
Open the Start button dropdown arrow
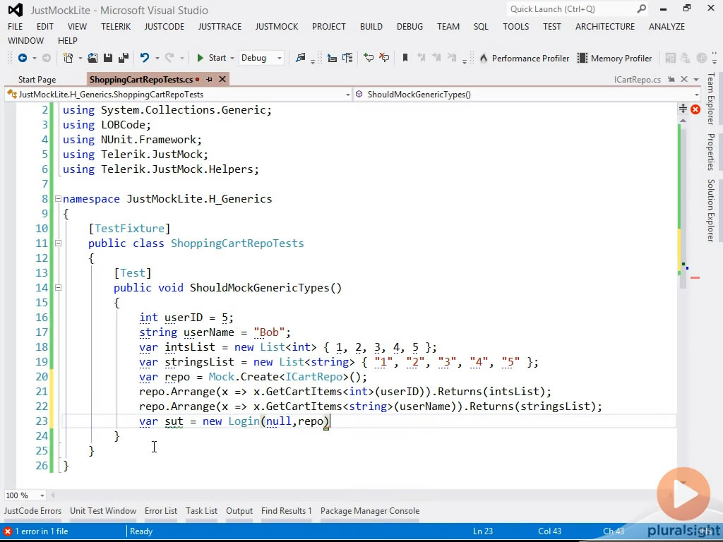coord(232,58)
